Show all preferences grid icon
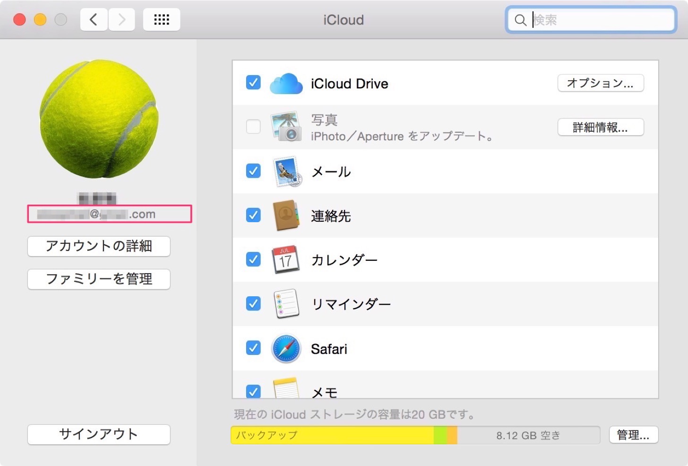The width and height of the screenshot is (688, 466). (162, 19)
